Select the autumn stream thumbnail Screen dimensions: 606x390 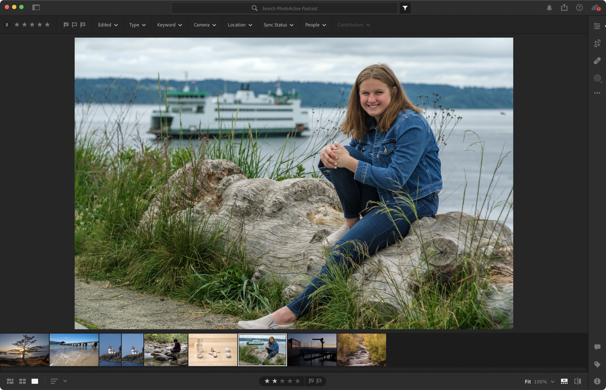tap(362, 350)
